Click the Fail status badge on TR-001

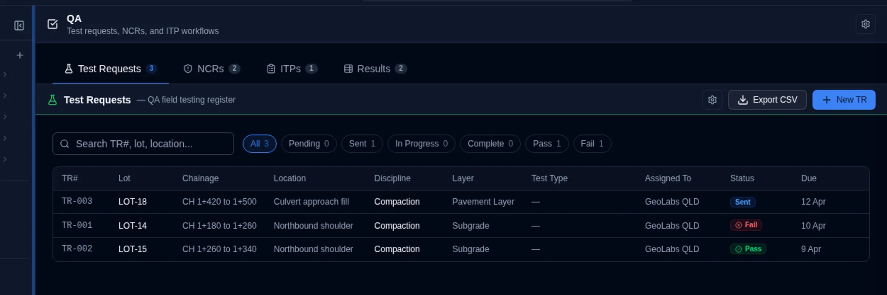point(746,225)
